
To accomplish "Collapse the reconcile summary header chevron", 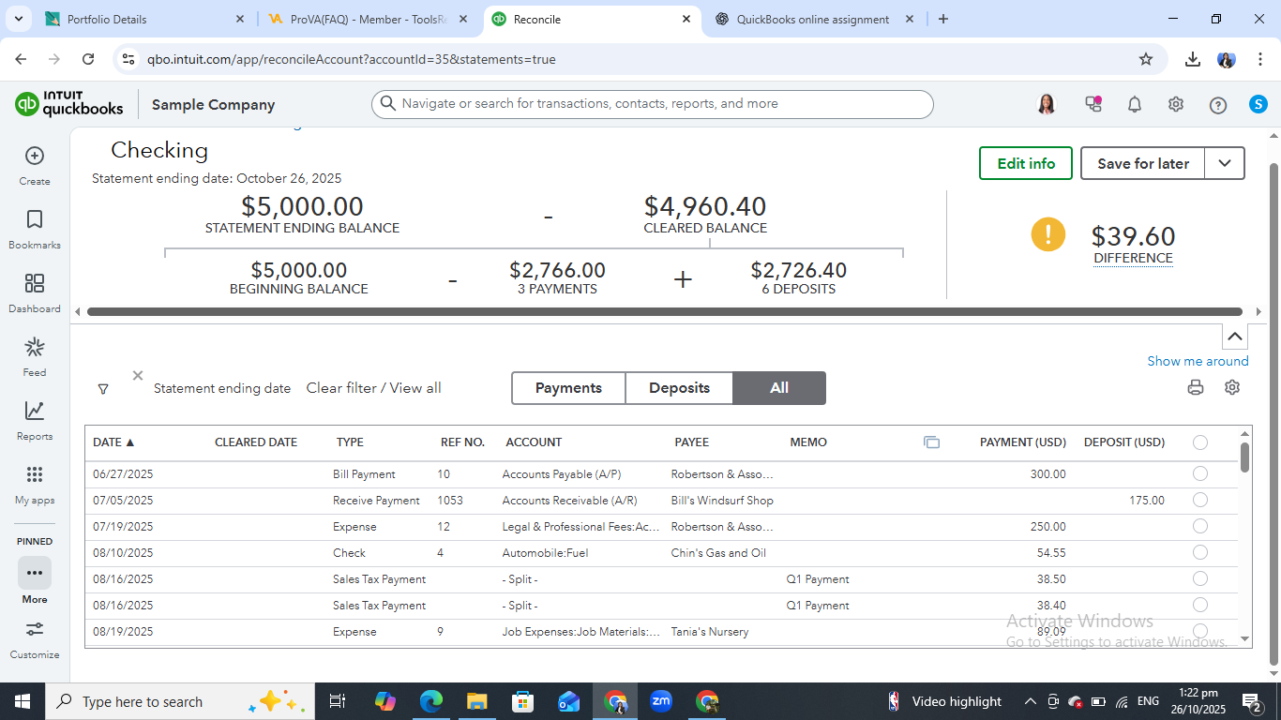I will (x=1235, y=337).
